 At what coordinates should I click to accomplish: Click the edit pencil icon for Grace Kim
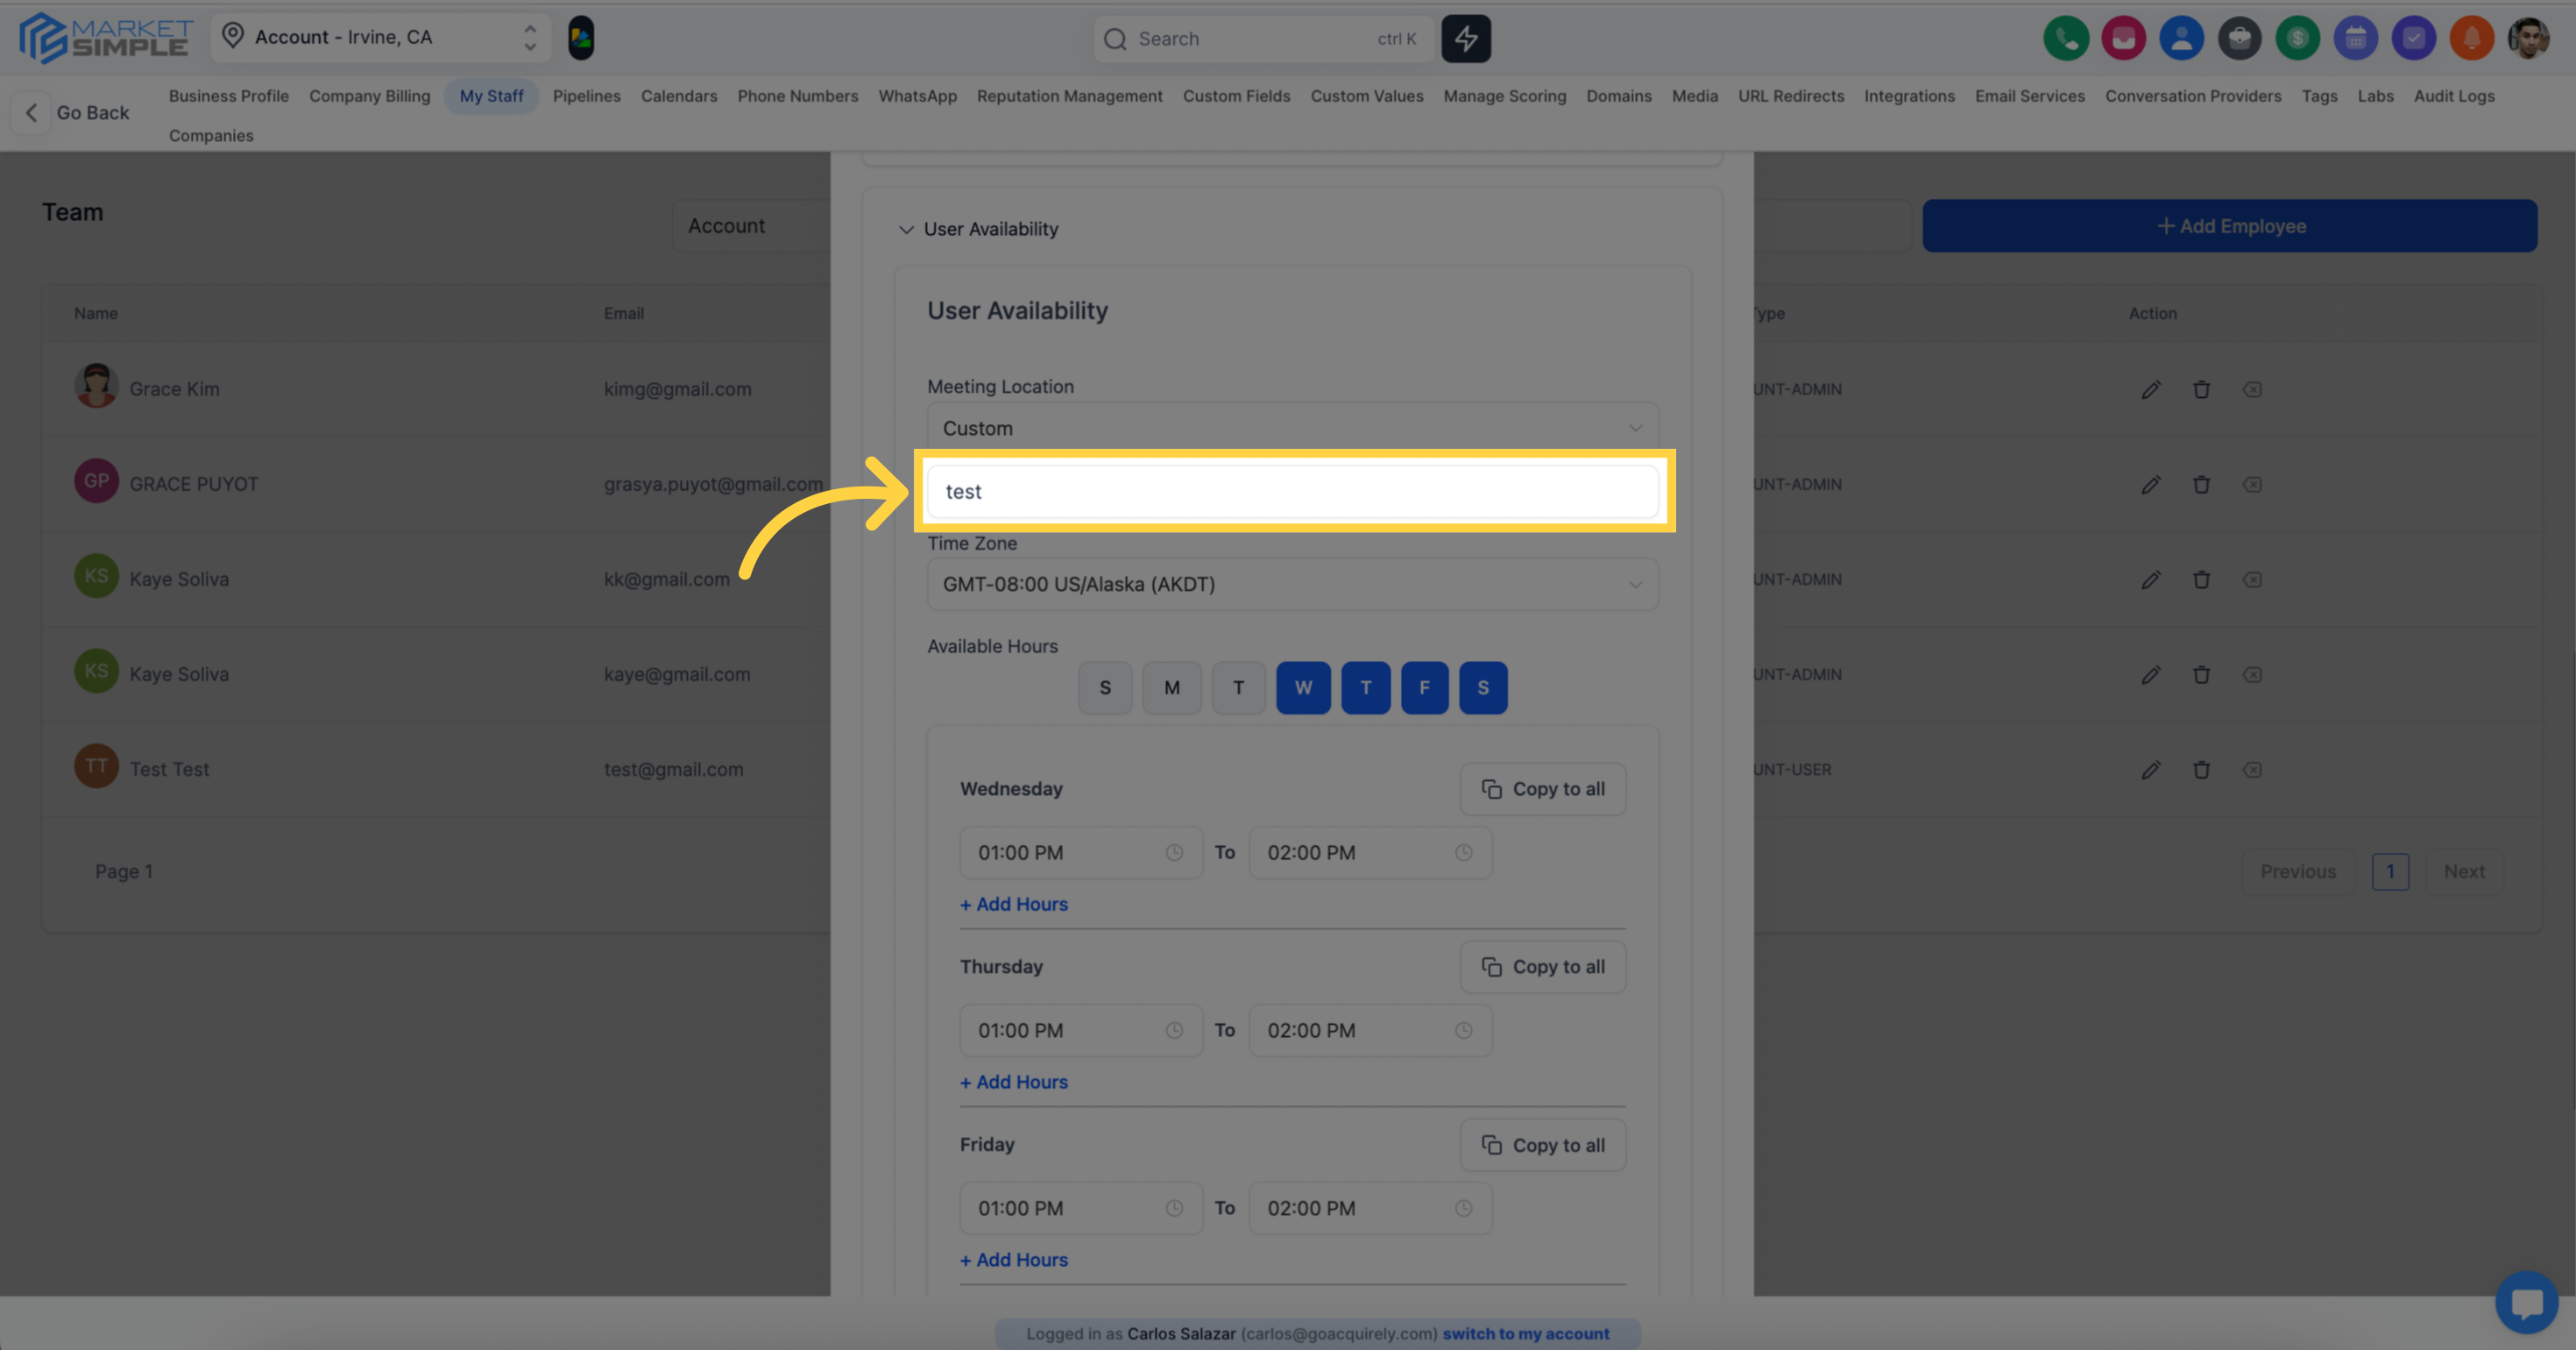(x=2150, y=389)
